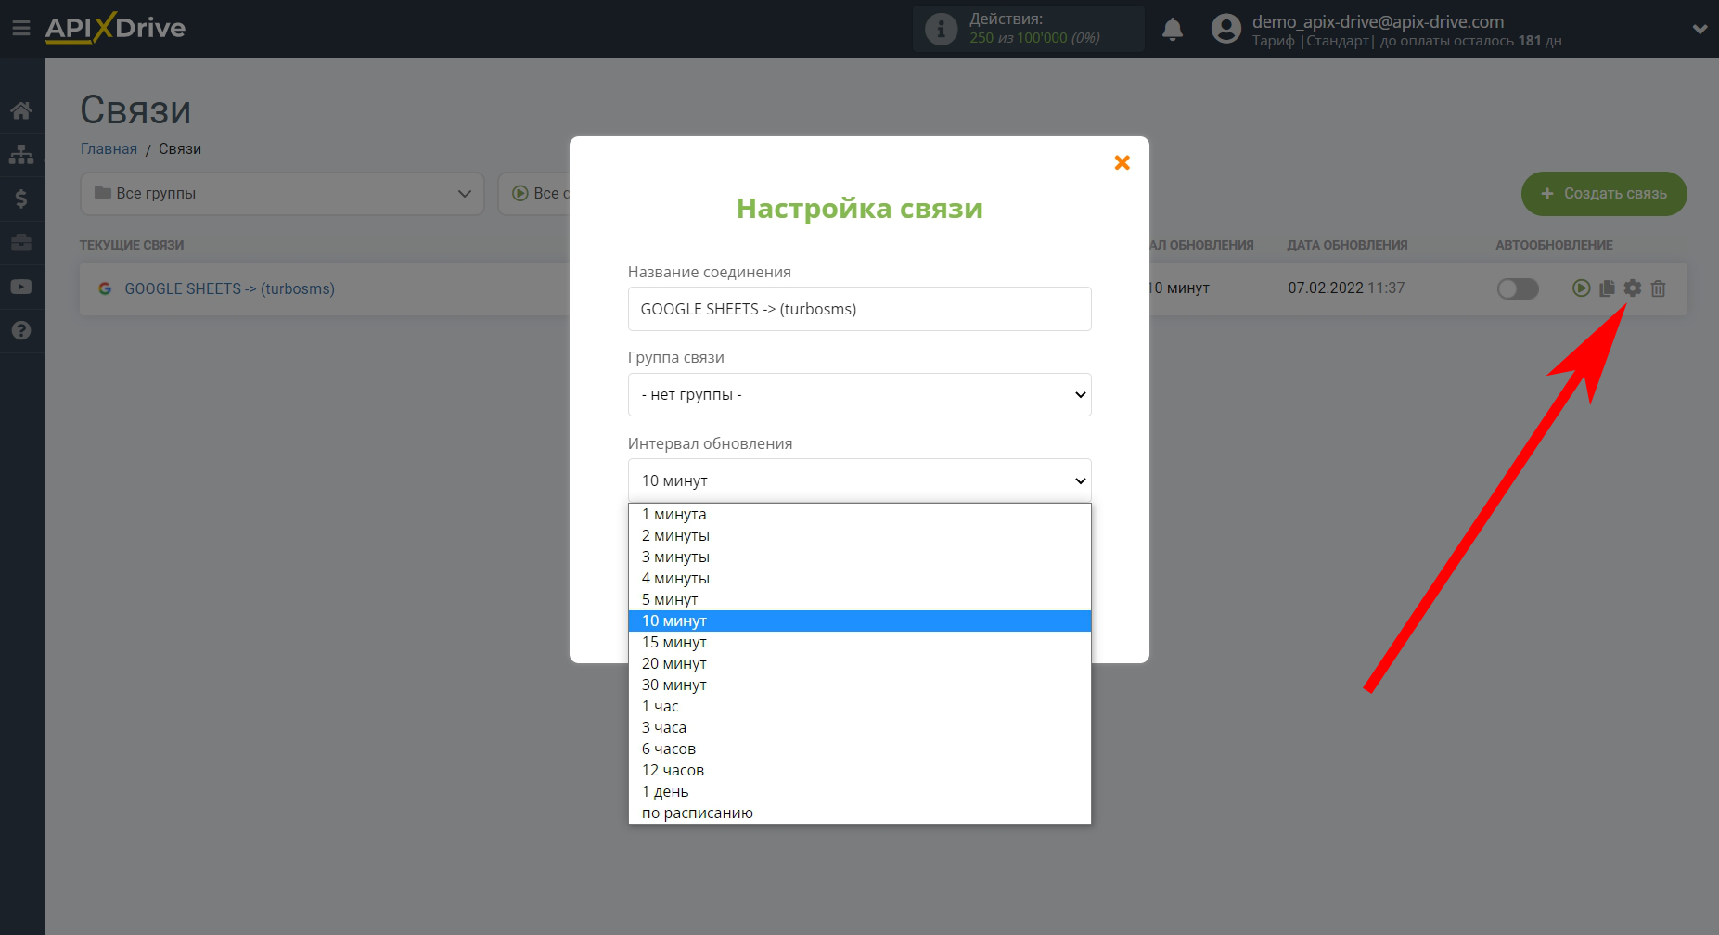Select '3 минуты' interval option
This screenshot has width=1719, height=935.
coord(859,557)
